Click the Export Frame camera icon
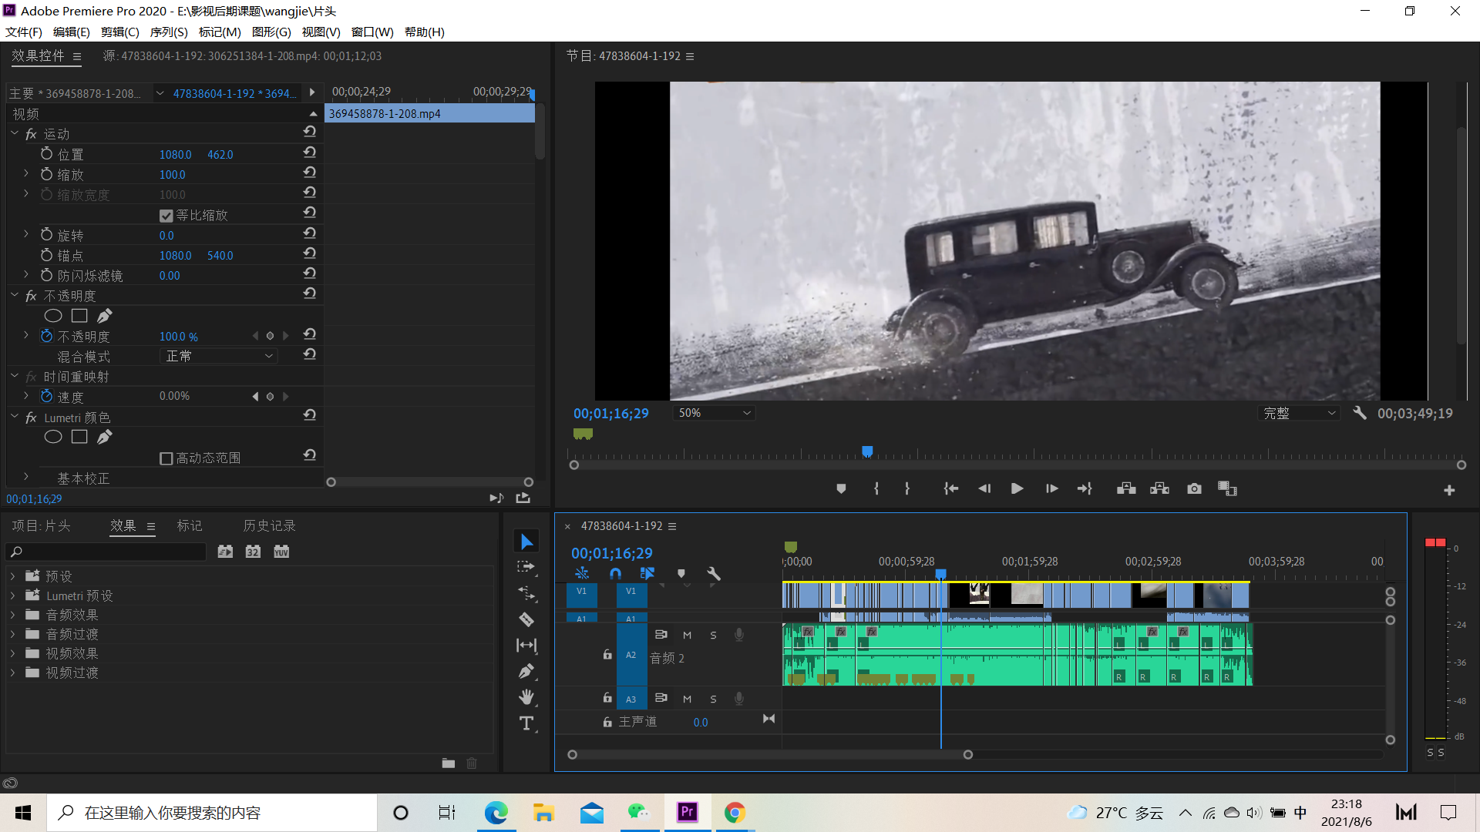This screenshot has height=832, width=1480. point(1194,489)
